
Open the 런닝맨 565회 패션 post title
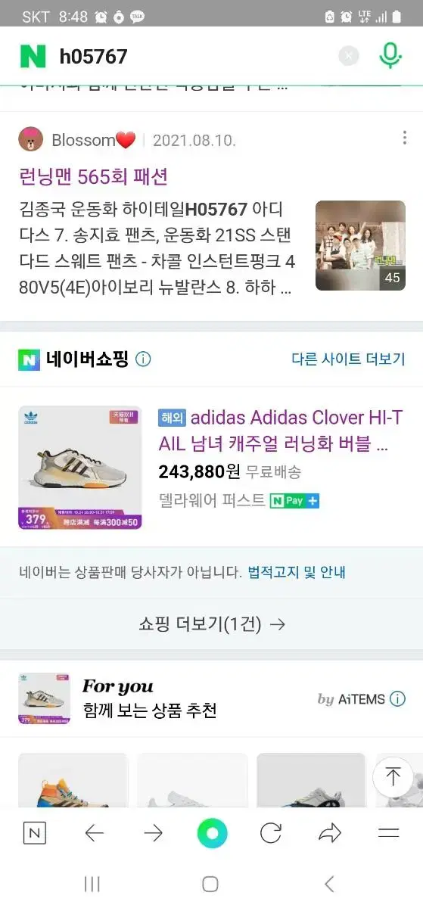pyautogui.click(x=94, y=176)
